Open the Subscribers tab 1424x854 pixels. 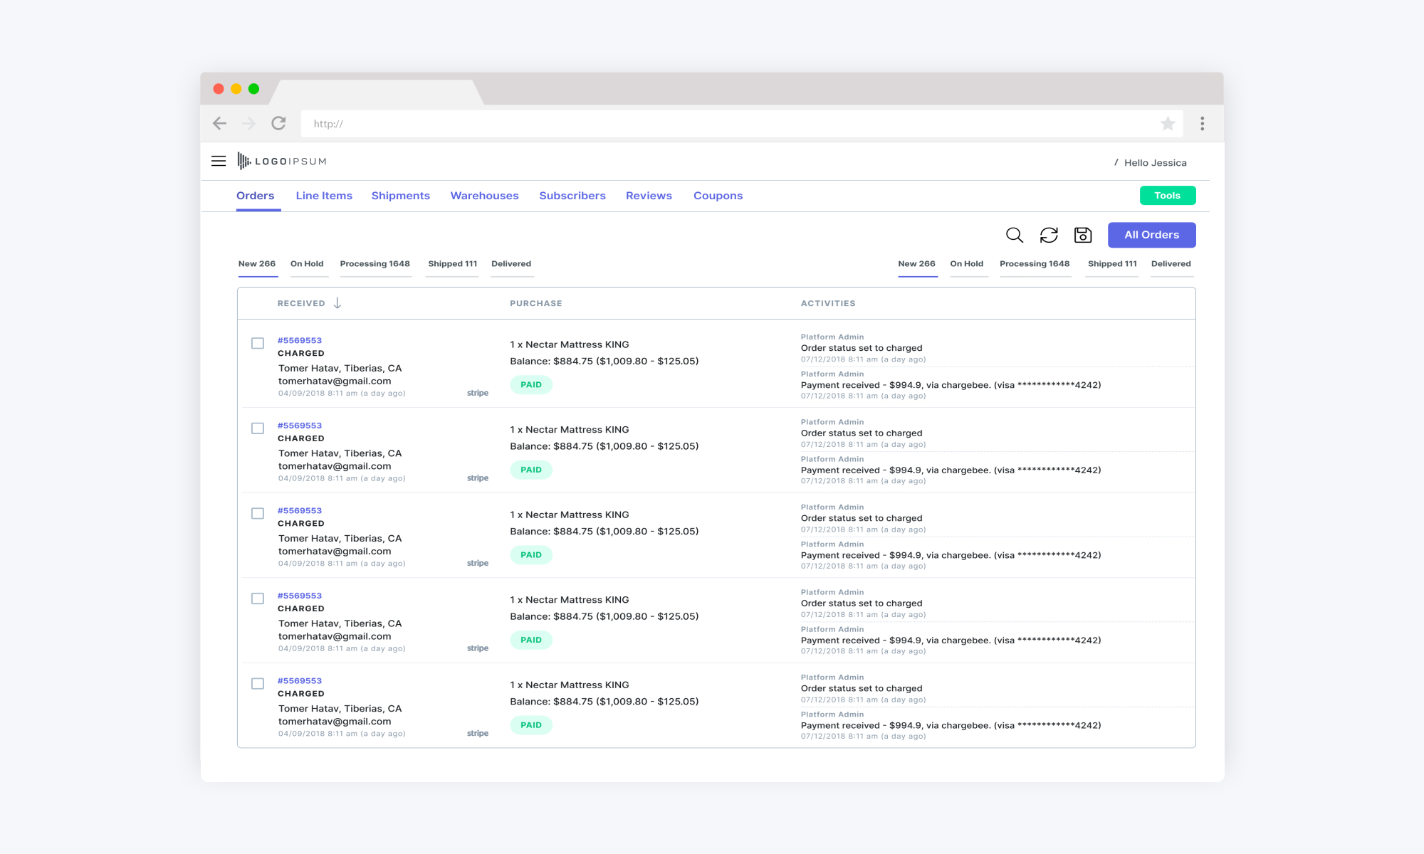pyautogui.click(x=572, y=196)
